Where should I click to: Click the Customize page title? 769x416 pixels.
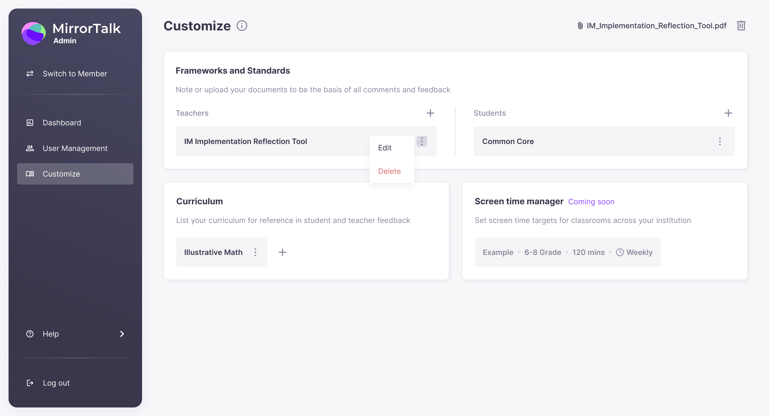(197, 26)
